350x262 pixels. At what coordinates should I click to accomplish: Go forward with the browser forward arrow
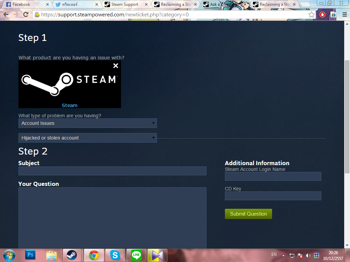[x=16, y=15]
